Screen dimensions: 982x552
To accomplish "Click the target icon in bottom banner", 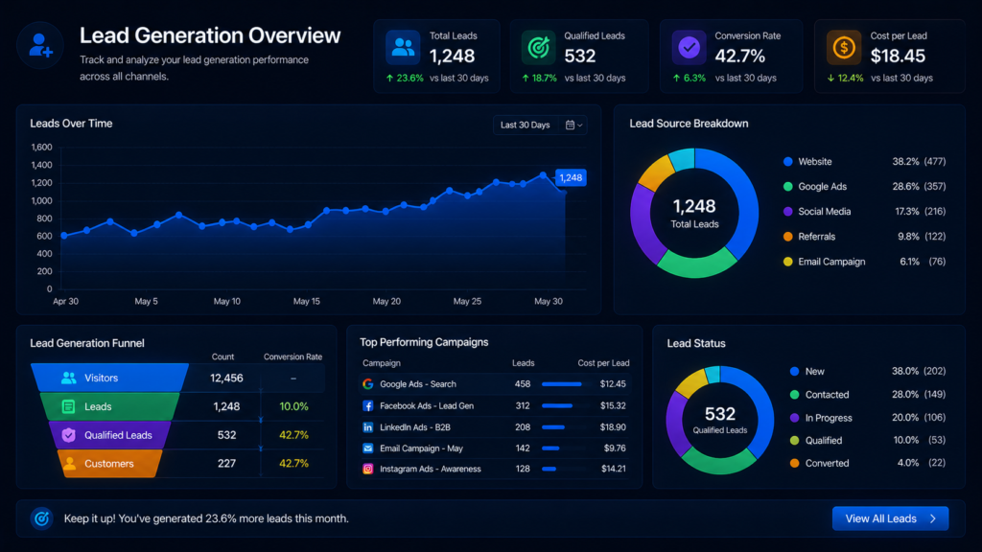I will point(42,518).
